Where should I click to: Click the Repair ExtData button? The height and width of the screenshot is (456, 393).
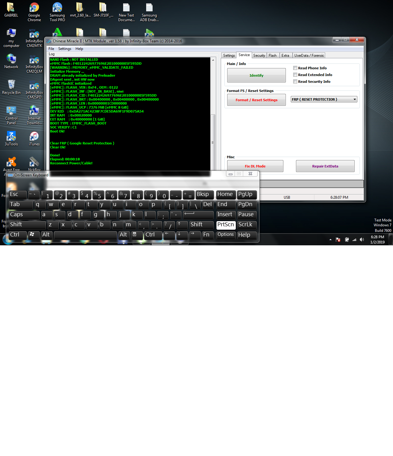(x=325, y=166)
